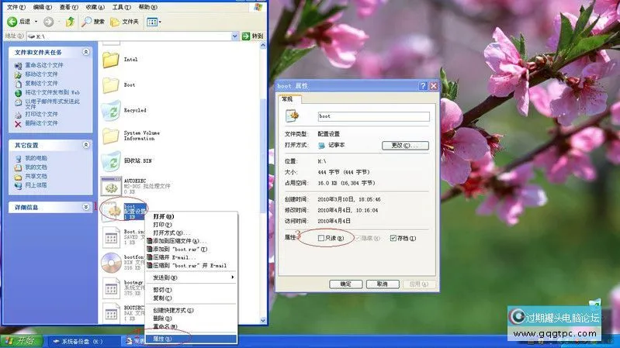Select the Boot folder icon
Viewport: 620px width, 348px height.
pos(111,85)
